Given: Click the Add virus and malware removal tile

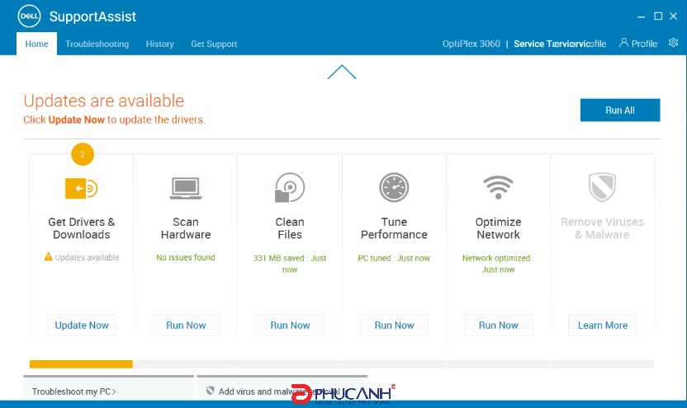Looking at the screenshot, I should coord(282,389).
